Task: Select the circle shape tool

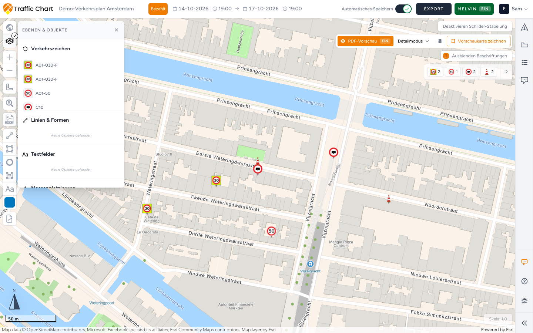Action: [10, 162]
